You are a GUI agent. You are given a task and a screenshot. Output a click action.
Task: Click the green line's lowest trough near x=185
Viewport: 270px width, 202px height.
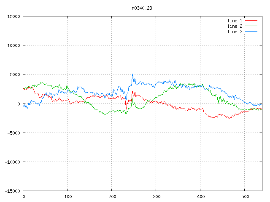point(105,114)
